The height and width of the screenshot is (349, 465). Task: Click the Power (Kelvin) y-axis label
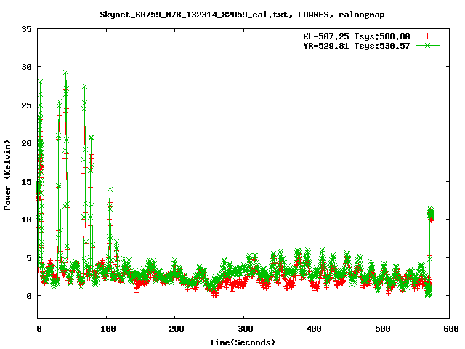[7, 175]
